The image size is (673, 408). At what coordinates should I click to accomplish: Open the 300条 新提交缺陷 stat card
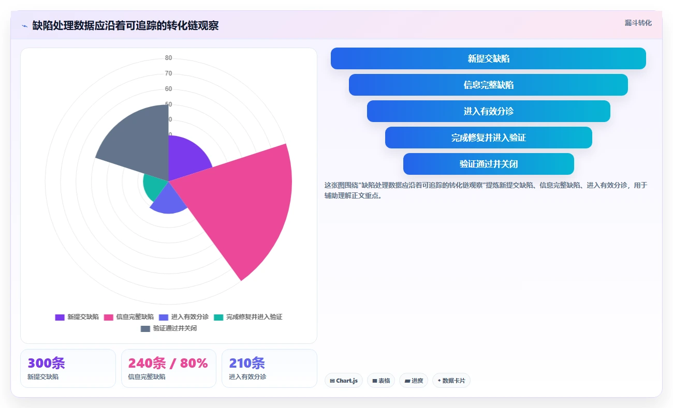pyautogui.click(x=68, y=368)
